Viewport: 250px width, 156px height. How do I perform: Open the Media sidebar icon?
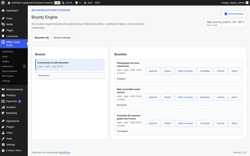(x=3, y=24)
